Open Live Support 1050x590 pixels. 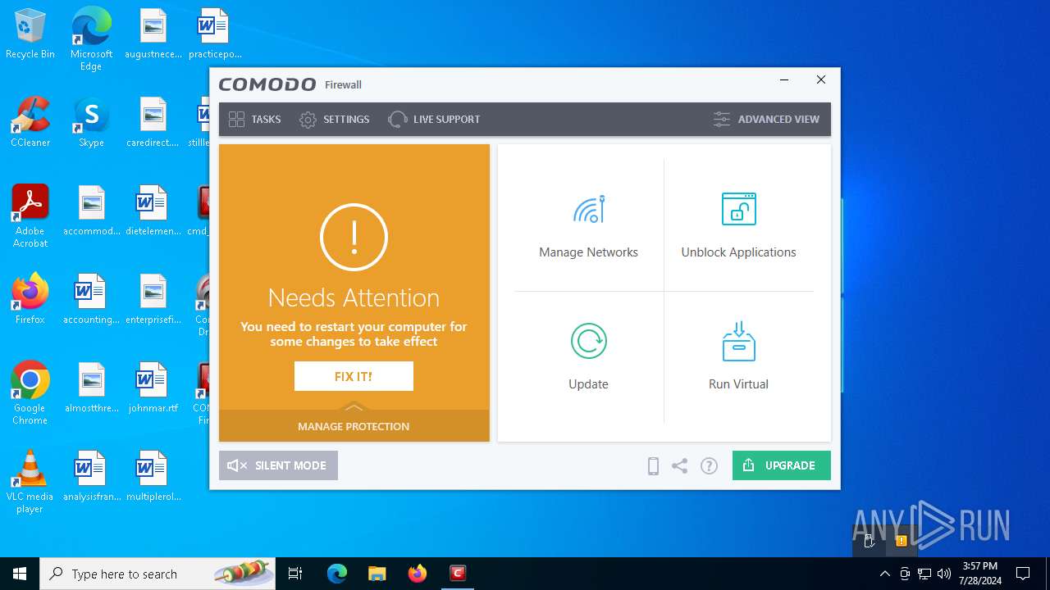[434, 120]
